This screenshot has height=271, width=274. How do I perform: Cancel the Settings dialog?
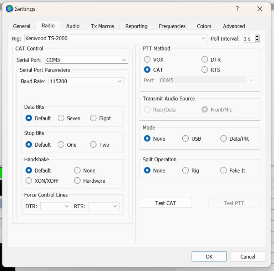point(248,256)
